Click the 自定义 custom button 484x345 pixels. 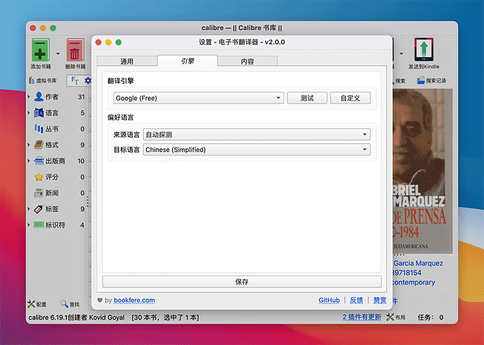(351, 98)
